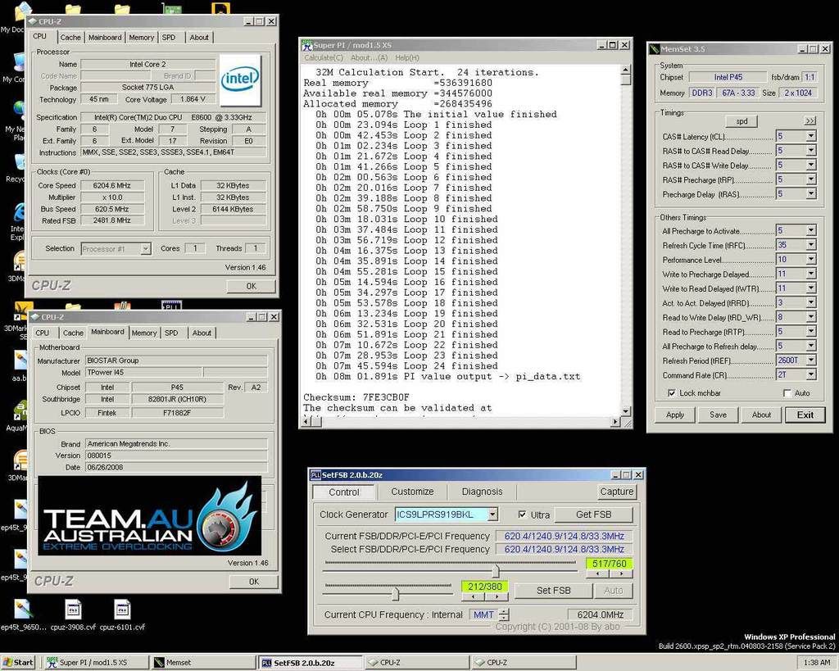The image size is (839, 671).
Task: Select the ep45t_9650 desktop image icon
Action: tap(23, 609)
